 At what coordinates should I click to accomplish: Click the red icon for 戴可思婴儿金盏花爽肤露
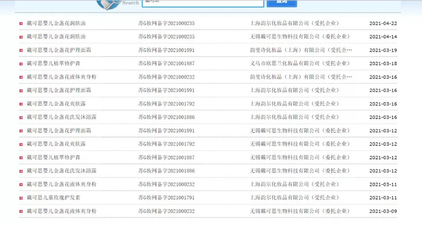(x=21, y=104)
